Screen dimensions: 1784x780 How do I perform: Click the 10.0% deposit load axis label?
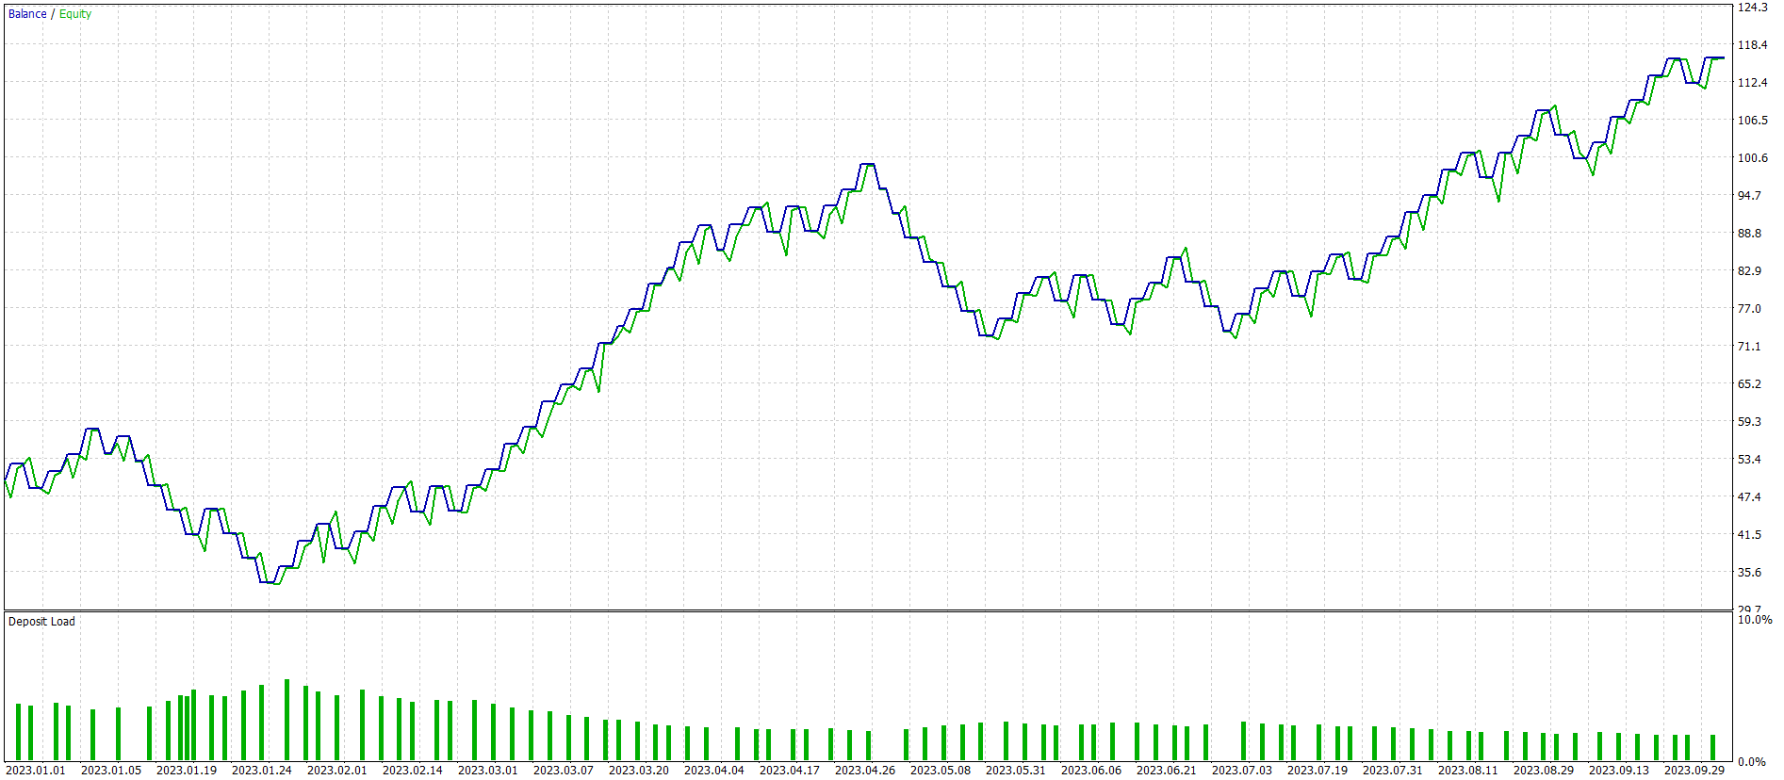1755,620
